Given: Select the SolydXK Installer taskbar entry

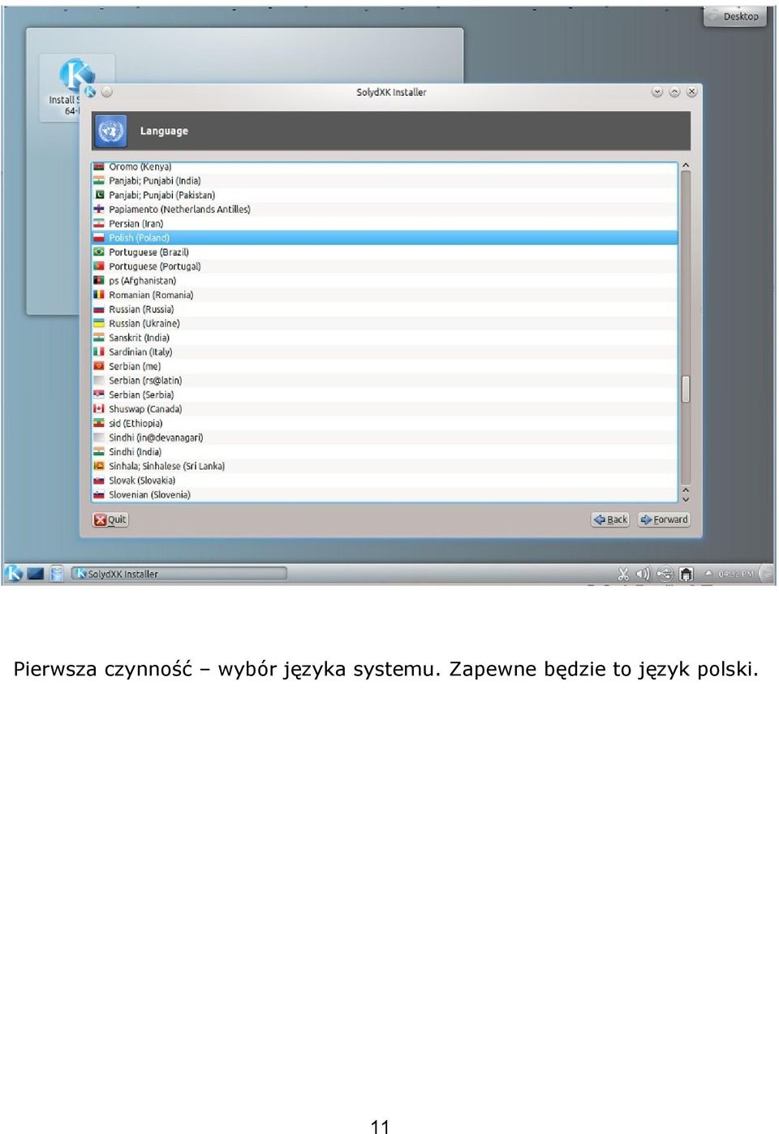Looking at the screenshot, I should pyautogui.click(x=179, y=574).
